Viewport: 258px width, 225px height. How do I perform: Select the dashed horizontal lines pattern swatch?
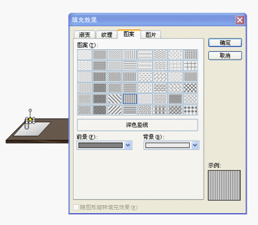(x=145, y=77)
